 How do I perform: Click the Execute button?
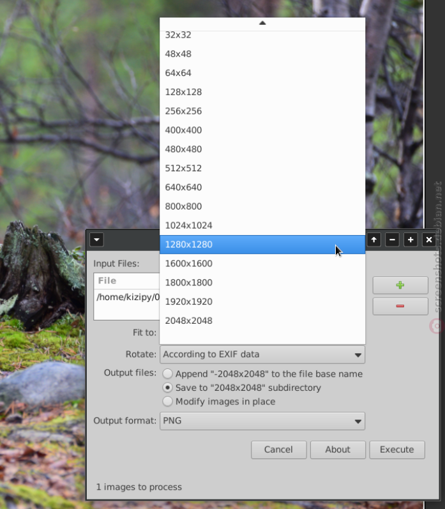(x=397, y=450)
